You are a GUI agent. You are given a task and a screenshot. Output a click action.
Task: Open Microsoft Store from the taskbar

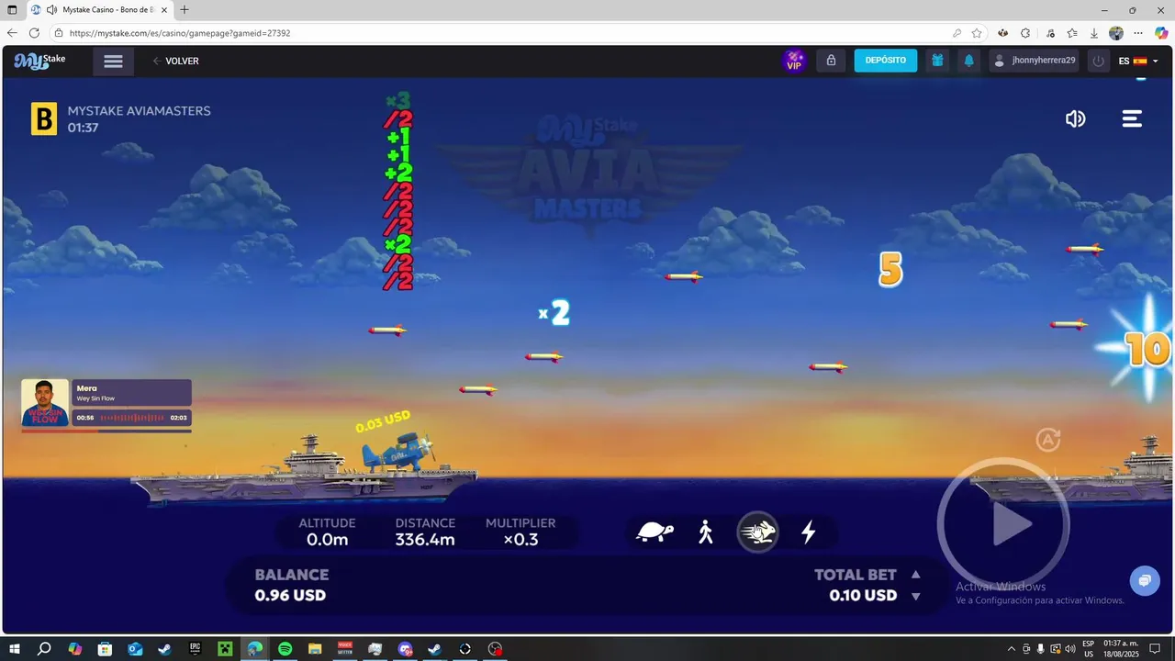point(105,649)
